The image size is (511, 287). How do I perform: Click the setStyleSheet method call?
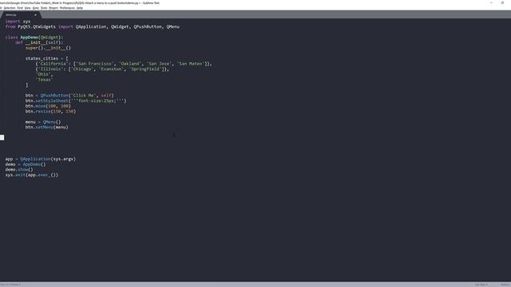click(x=52, y=101)
